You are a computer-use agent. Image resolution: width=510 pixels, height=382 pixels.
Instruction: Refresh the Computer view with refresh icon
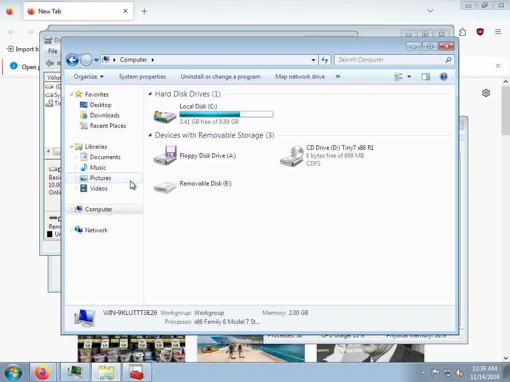[x=325, y=60]
